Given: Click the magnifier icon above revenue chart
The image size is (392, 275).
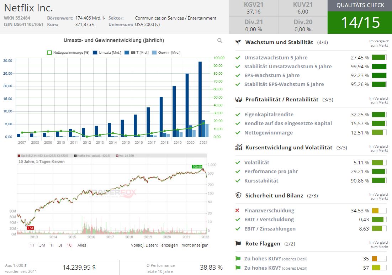Looking at the screenshot, I should point(220,41).
